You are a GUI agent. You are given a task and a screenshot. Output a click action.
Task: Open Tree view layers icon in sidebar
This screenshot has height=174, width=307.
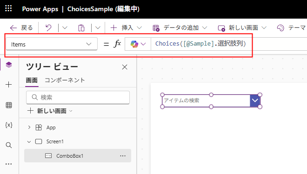point(9,65)
